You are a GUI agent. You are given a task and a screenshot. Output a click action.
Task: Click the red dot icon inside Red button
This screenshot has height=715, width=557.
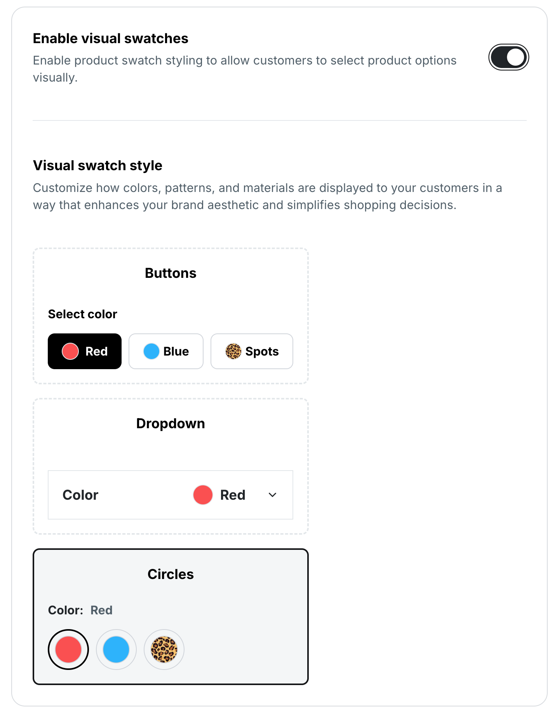[70, 351]
